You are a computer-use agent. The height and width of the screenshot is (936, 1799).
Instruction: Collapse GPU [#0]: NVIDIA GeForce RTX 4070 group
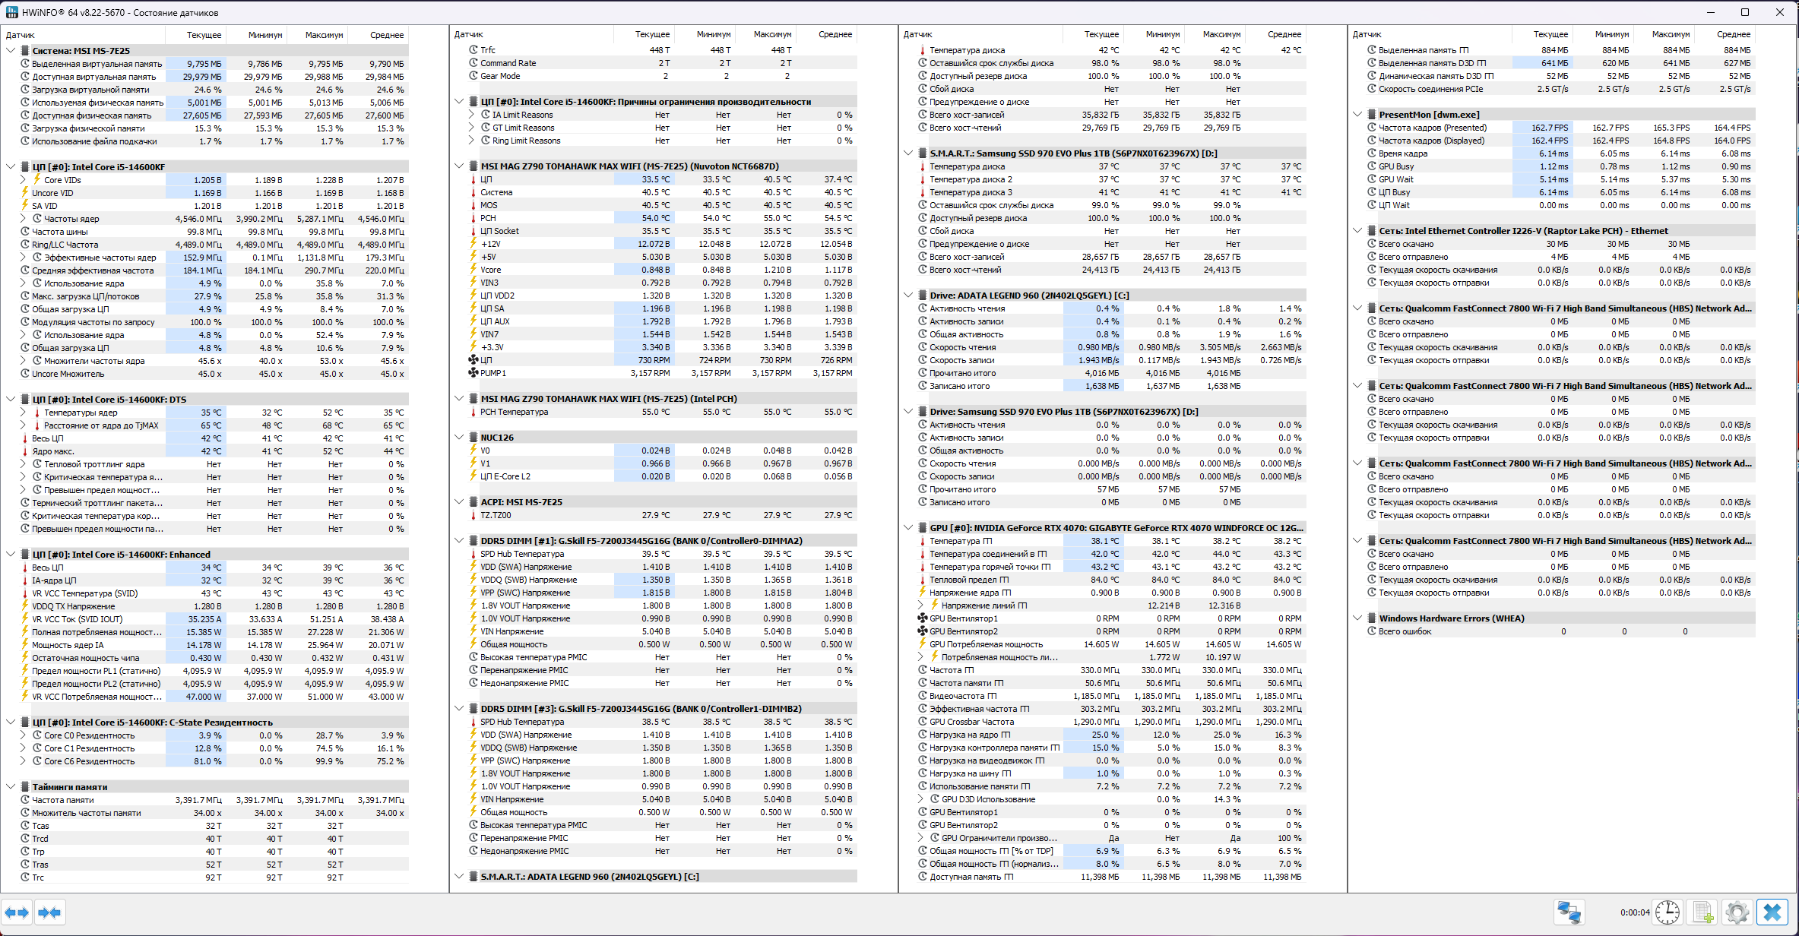pyautogui.click(x=908, y=528)
